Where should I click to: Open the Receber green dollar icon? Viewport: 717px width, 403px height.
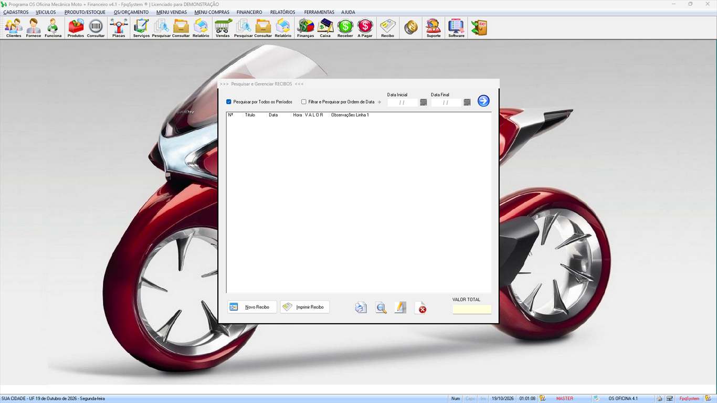click(345, 28)
